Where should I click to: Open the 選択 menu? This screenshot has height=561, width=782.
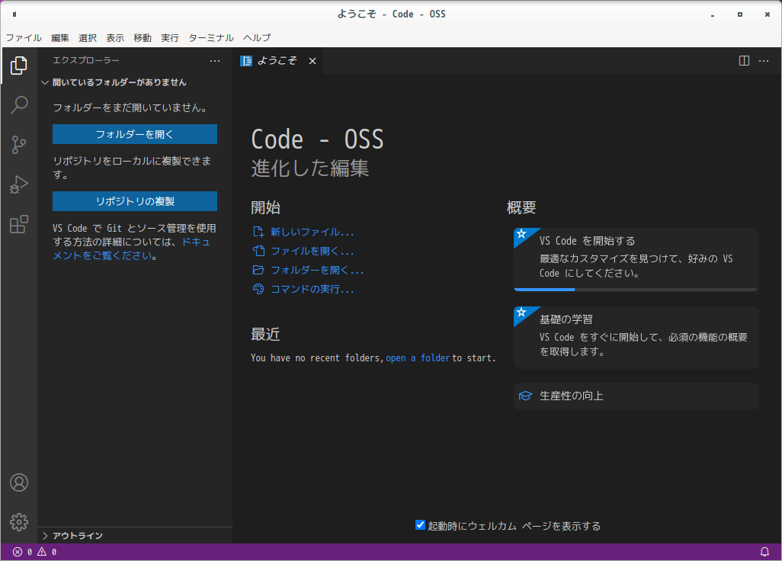click(x=88, y=38)
